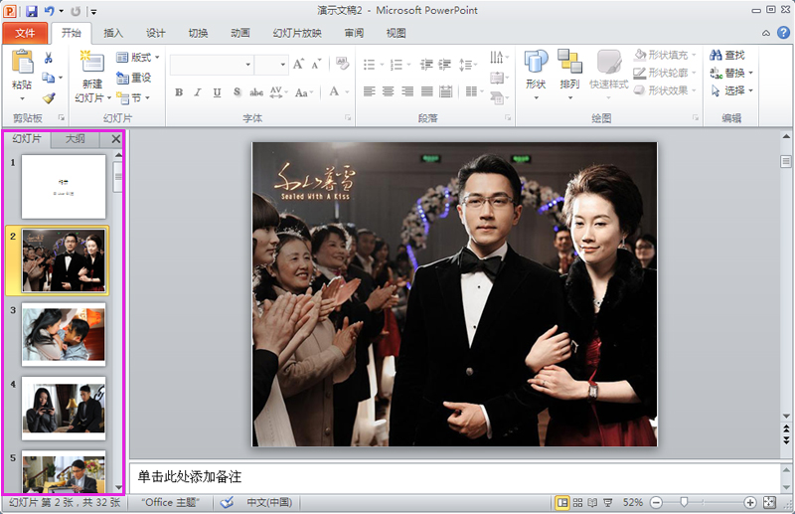This screenshot has width=795, height=514.
Task: Click the Save icon in quick access toolbar
Action: 32,10
